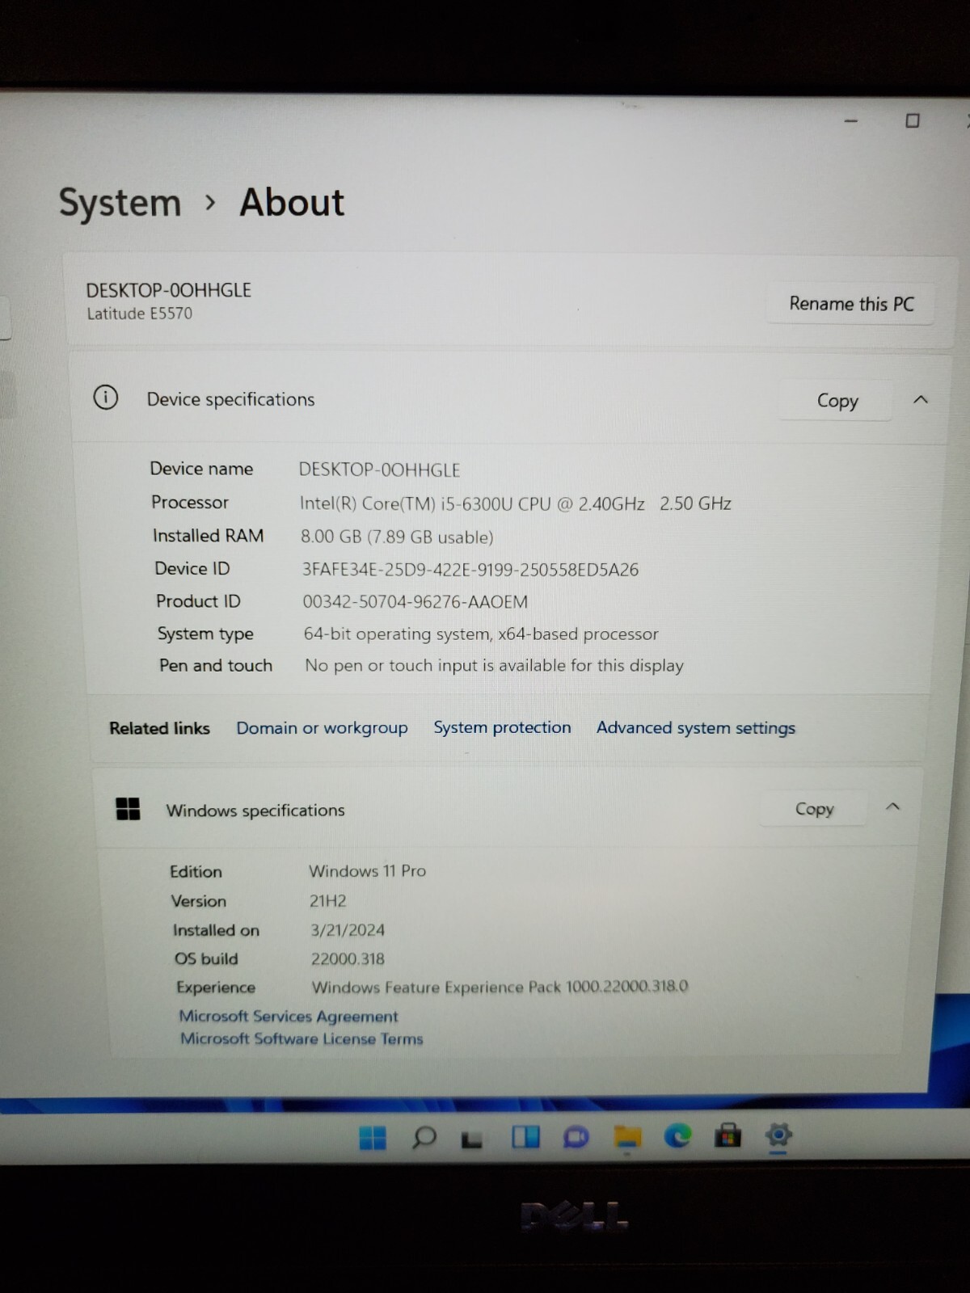This screenshot has height=1293, width=970.
Task: Open Widgets panel icon in taskbar
Action: coord(525,1138)
